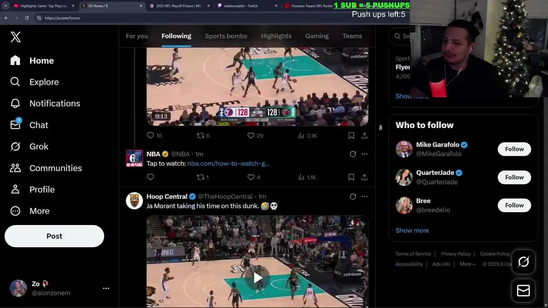Screen dimensions: 548x308
Task: Bookmark the post with 3.1K views
Action: click(351, 136)
